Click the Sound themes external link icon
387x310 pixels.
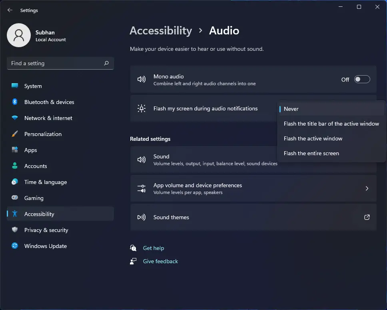click(367, 217)
